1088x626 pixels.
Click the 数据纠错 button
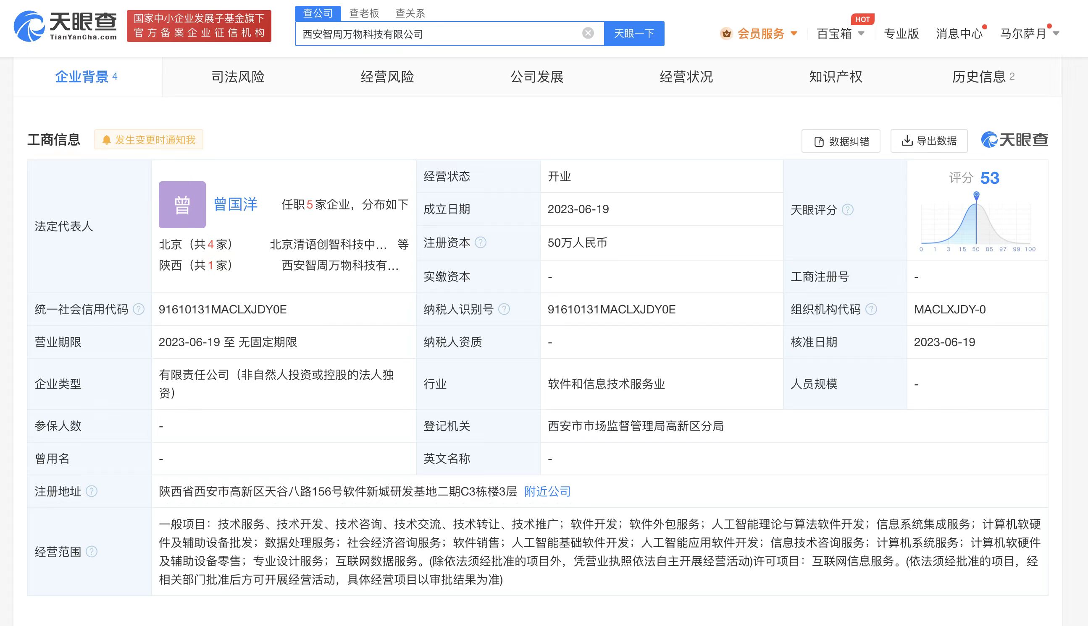(841, 141)
